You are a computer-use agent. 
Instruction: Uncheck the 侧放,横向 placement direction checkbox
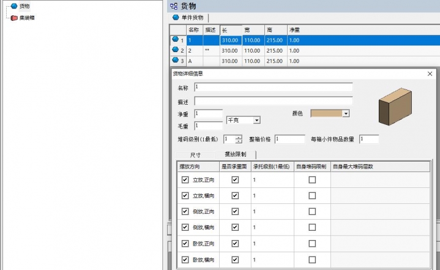[185, 227]
